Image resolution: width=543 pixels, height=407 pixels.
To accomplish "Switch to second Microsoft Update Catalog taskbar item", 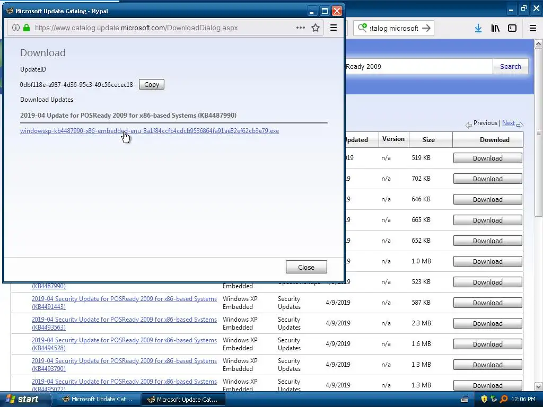I will click(183, 400).
